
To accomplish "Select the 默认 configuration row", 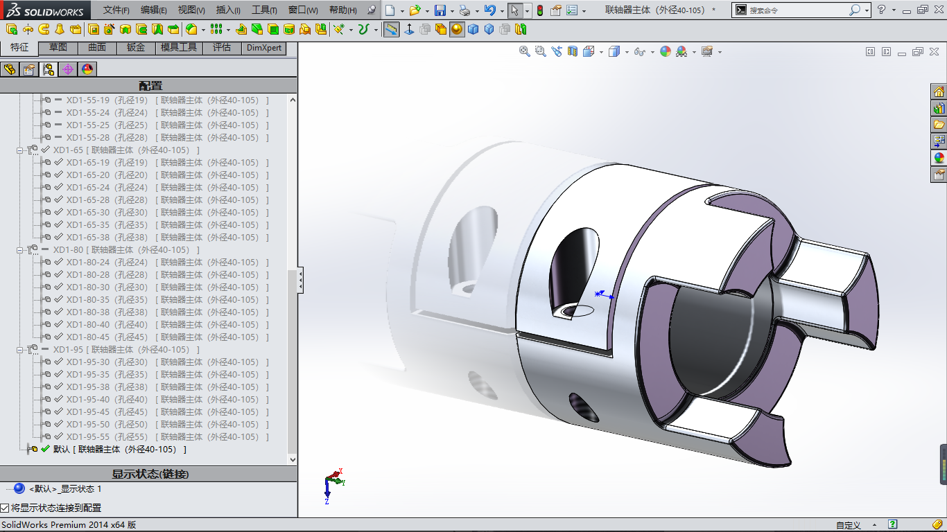I will click(x=108, y=450).
